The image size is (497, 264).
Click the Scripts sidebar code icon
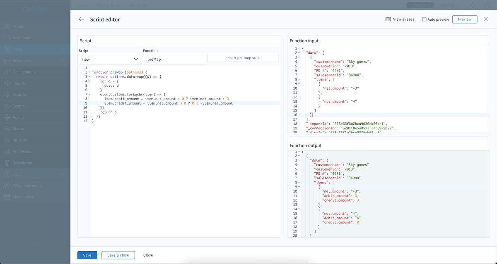coord(7,106)
